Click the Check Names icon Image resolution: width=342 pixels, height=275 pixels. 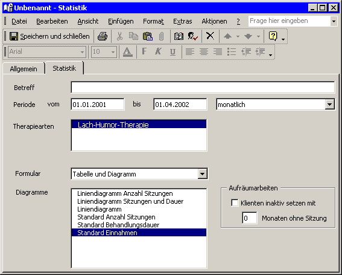tap(192, 36)
